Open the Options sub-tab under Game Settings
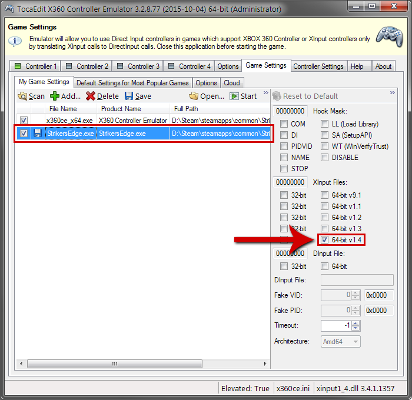Image resolution: width=412 pixels, height=400 pixels. click(206, 83)
